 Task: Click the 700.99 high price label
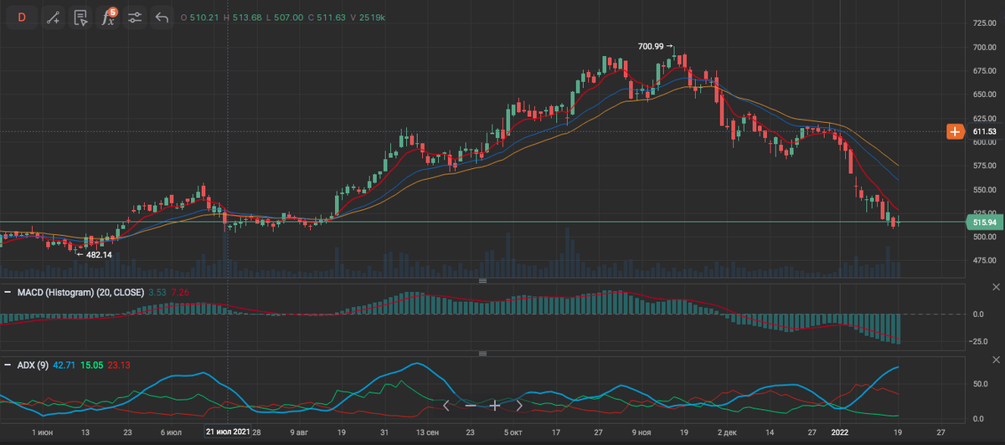[x=652, y=47]
